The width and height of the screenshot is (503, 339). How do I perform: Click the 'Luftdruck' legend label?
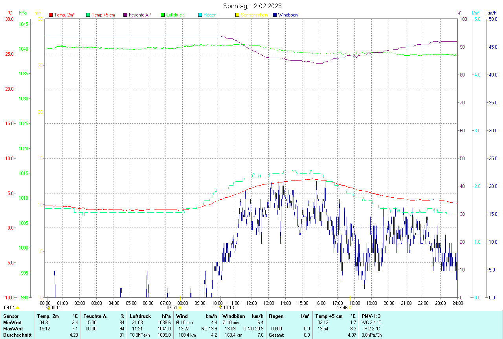(x=175, y=15)
